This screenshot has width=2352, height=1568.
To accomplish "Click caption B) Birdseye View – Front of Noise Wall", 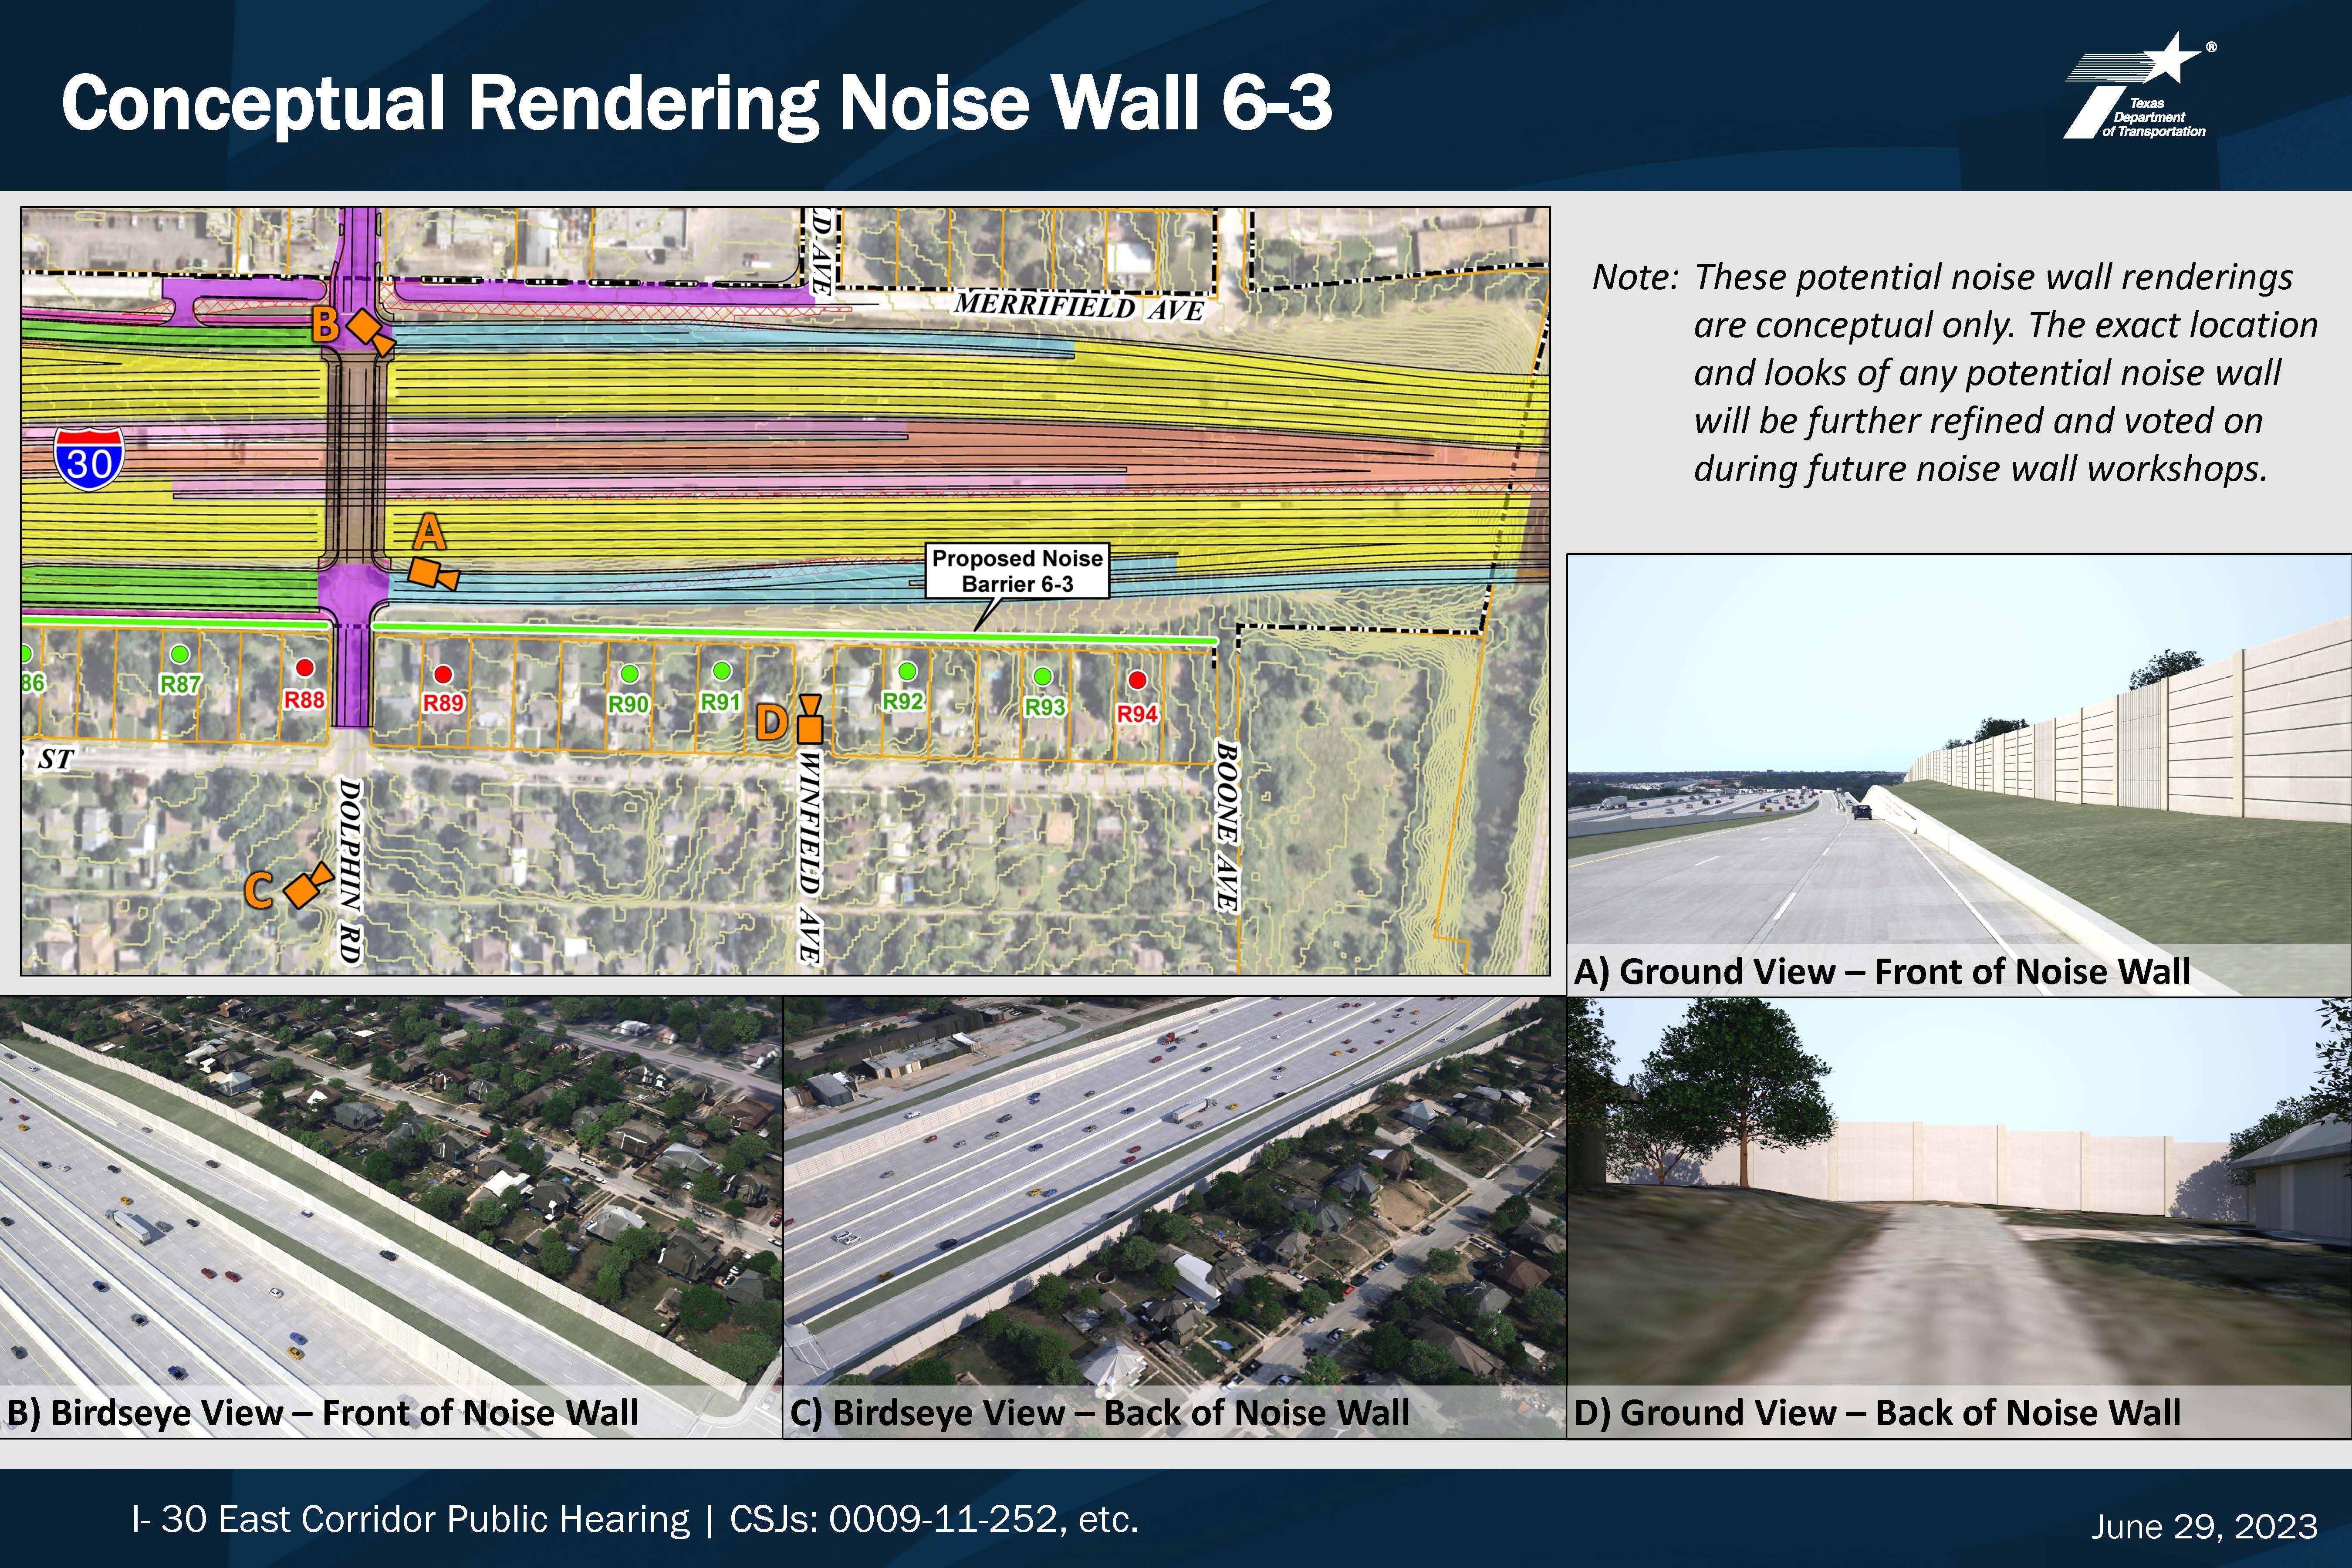I will coord(322,1412).
